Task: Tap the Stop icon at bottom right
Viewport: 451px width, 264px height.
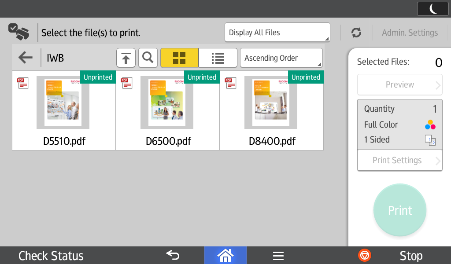Action: pos(364,255)
